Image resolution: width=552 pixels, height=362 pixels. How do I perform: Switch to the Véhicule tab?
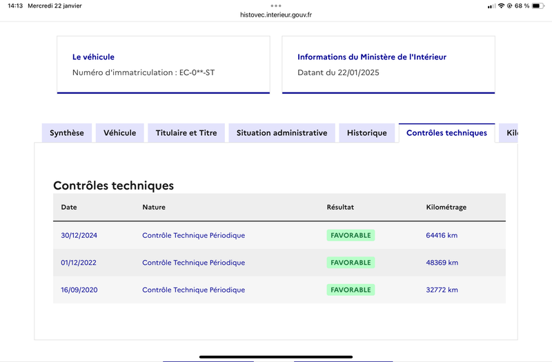coord(119,132)
